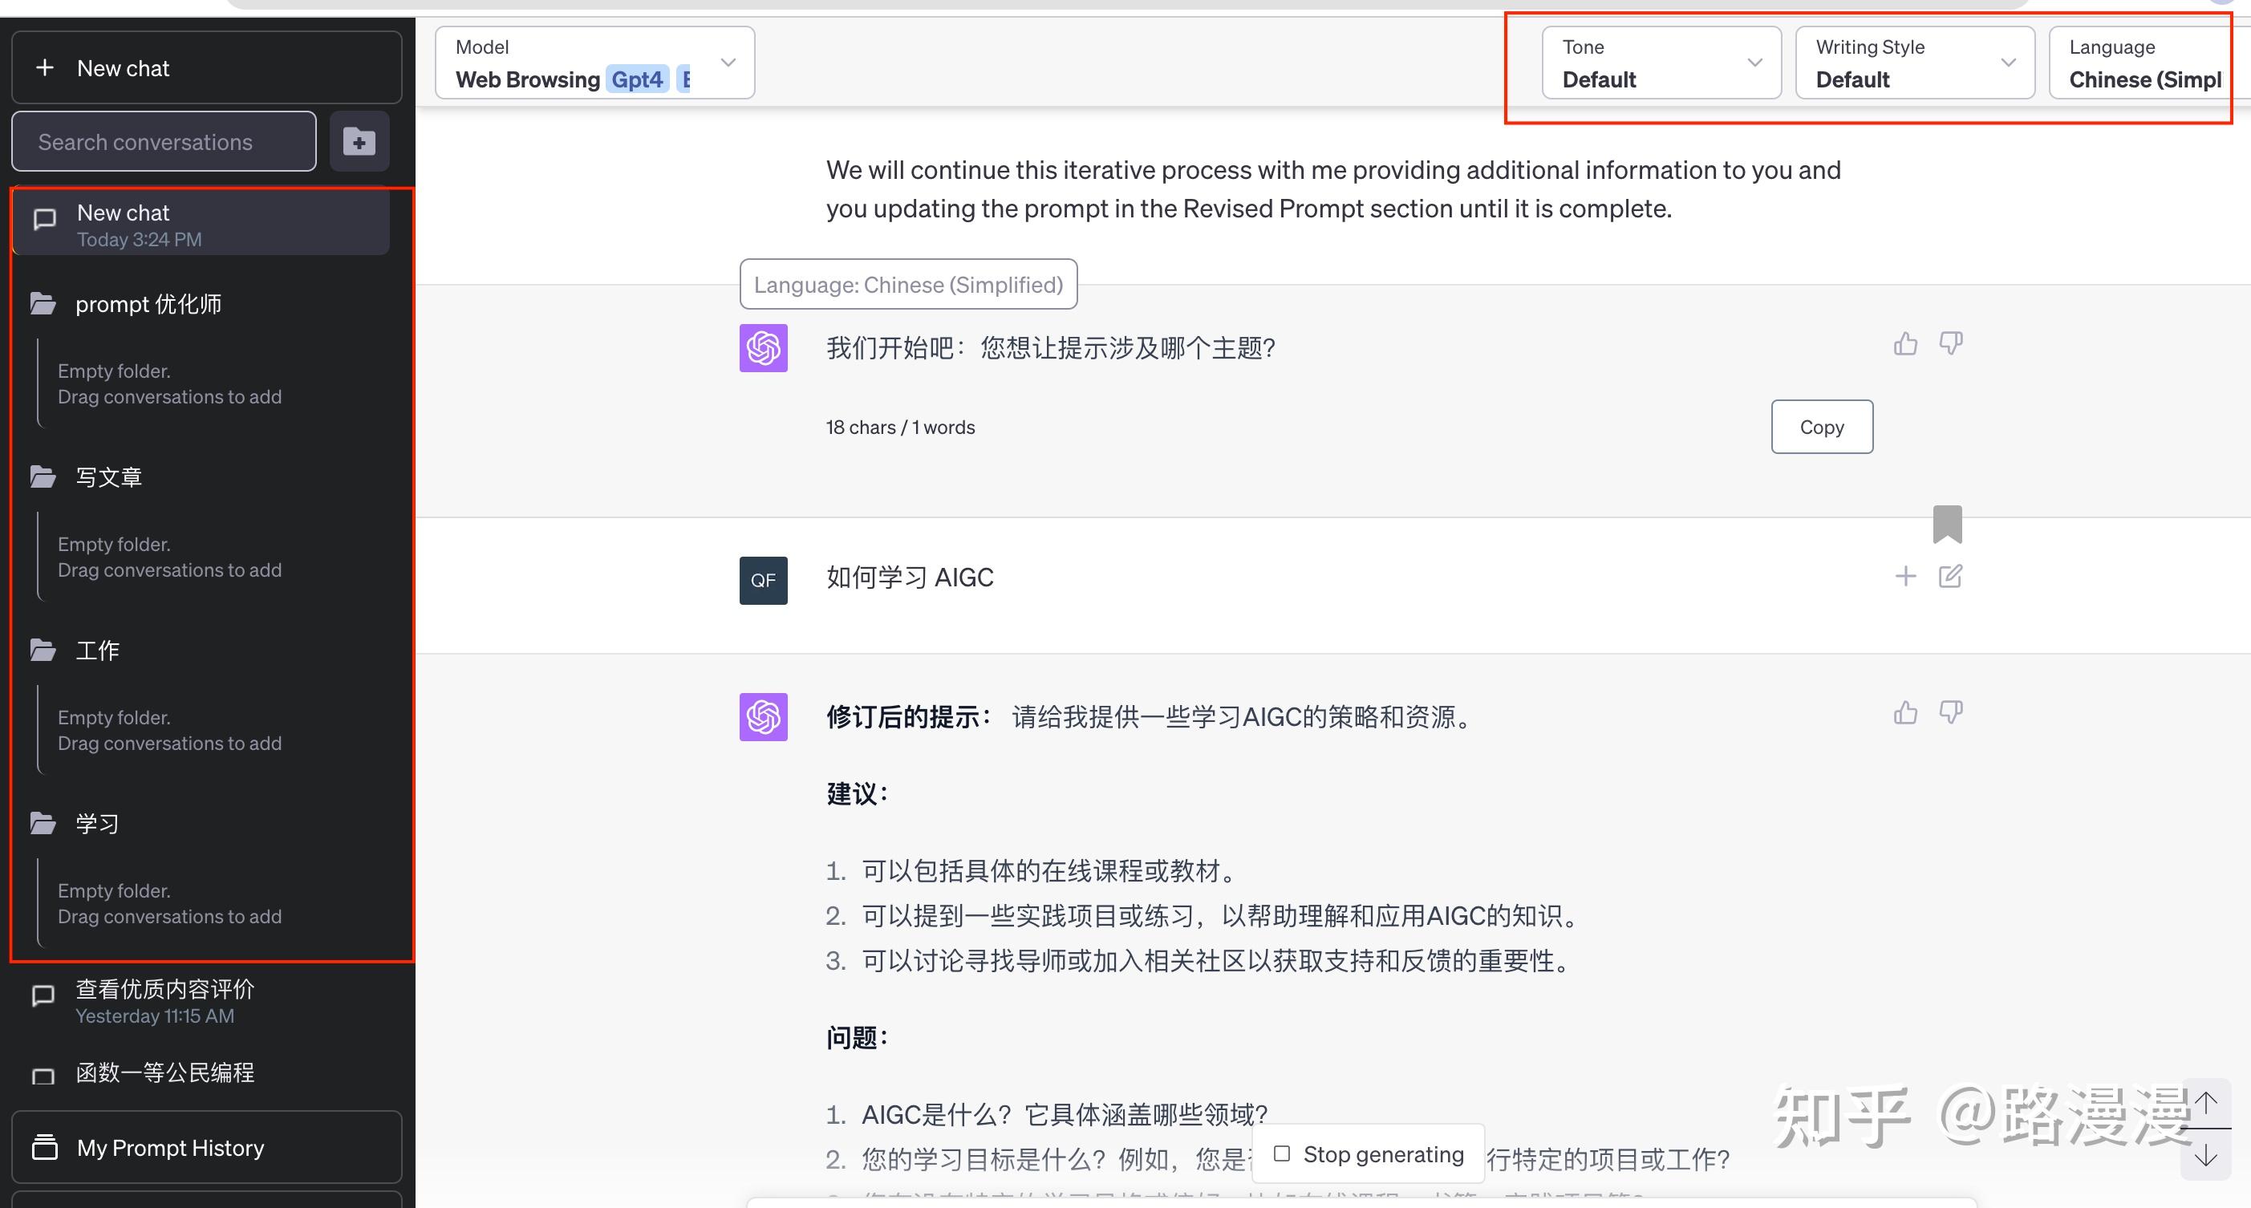Open the Tone dropdown
The width and height of the screenshot is (2251, 1208).
coord(1661,63)
